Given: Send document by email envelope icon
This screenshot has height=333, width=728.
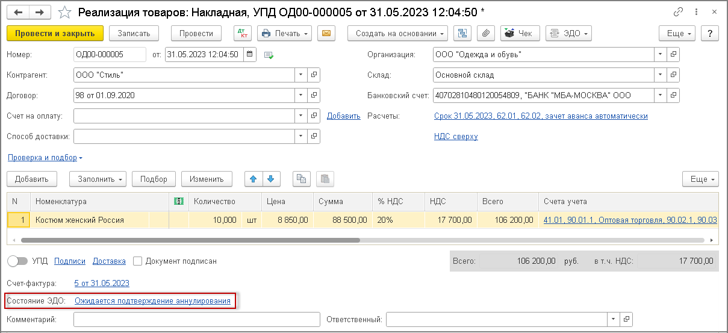Looking at the screenshot, I should (326, 33).
